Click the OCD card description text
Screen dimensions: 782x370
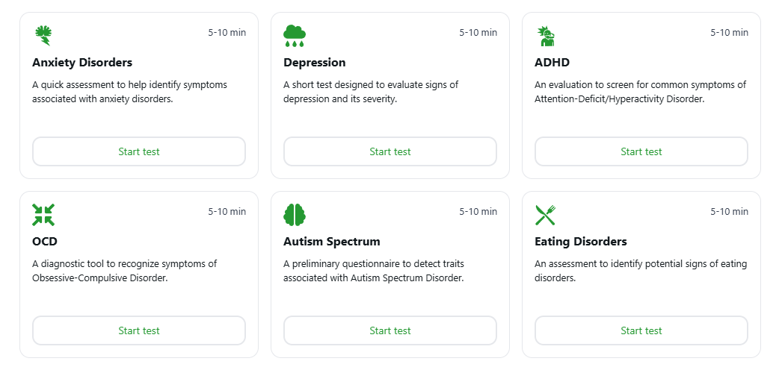click(x=124, y=271)
